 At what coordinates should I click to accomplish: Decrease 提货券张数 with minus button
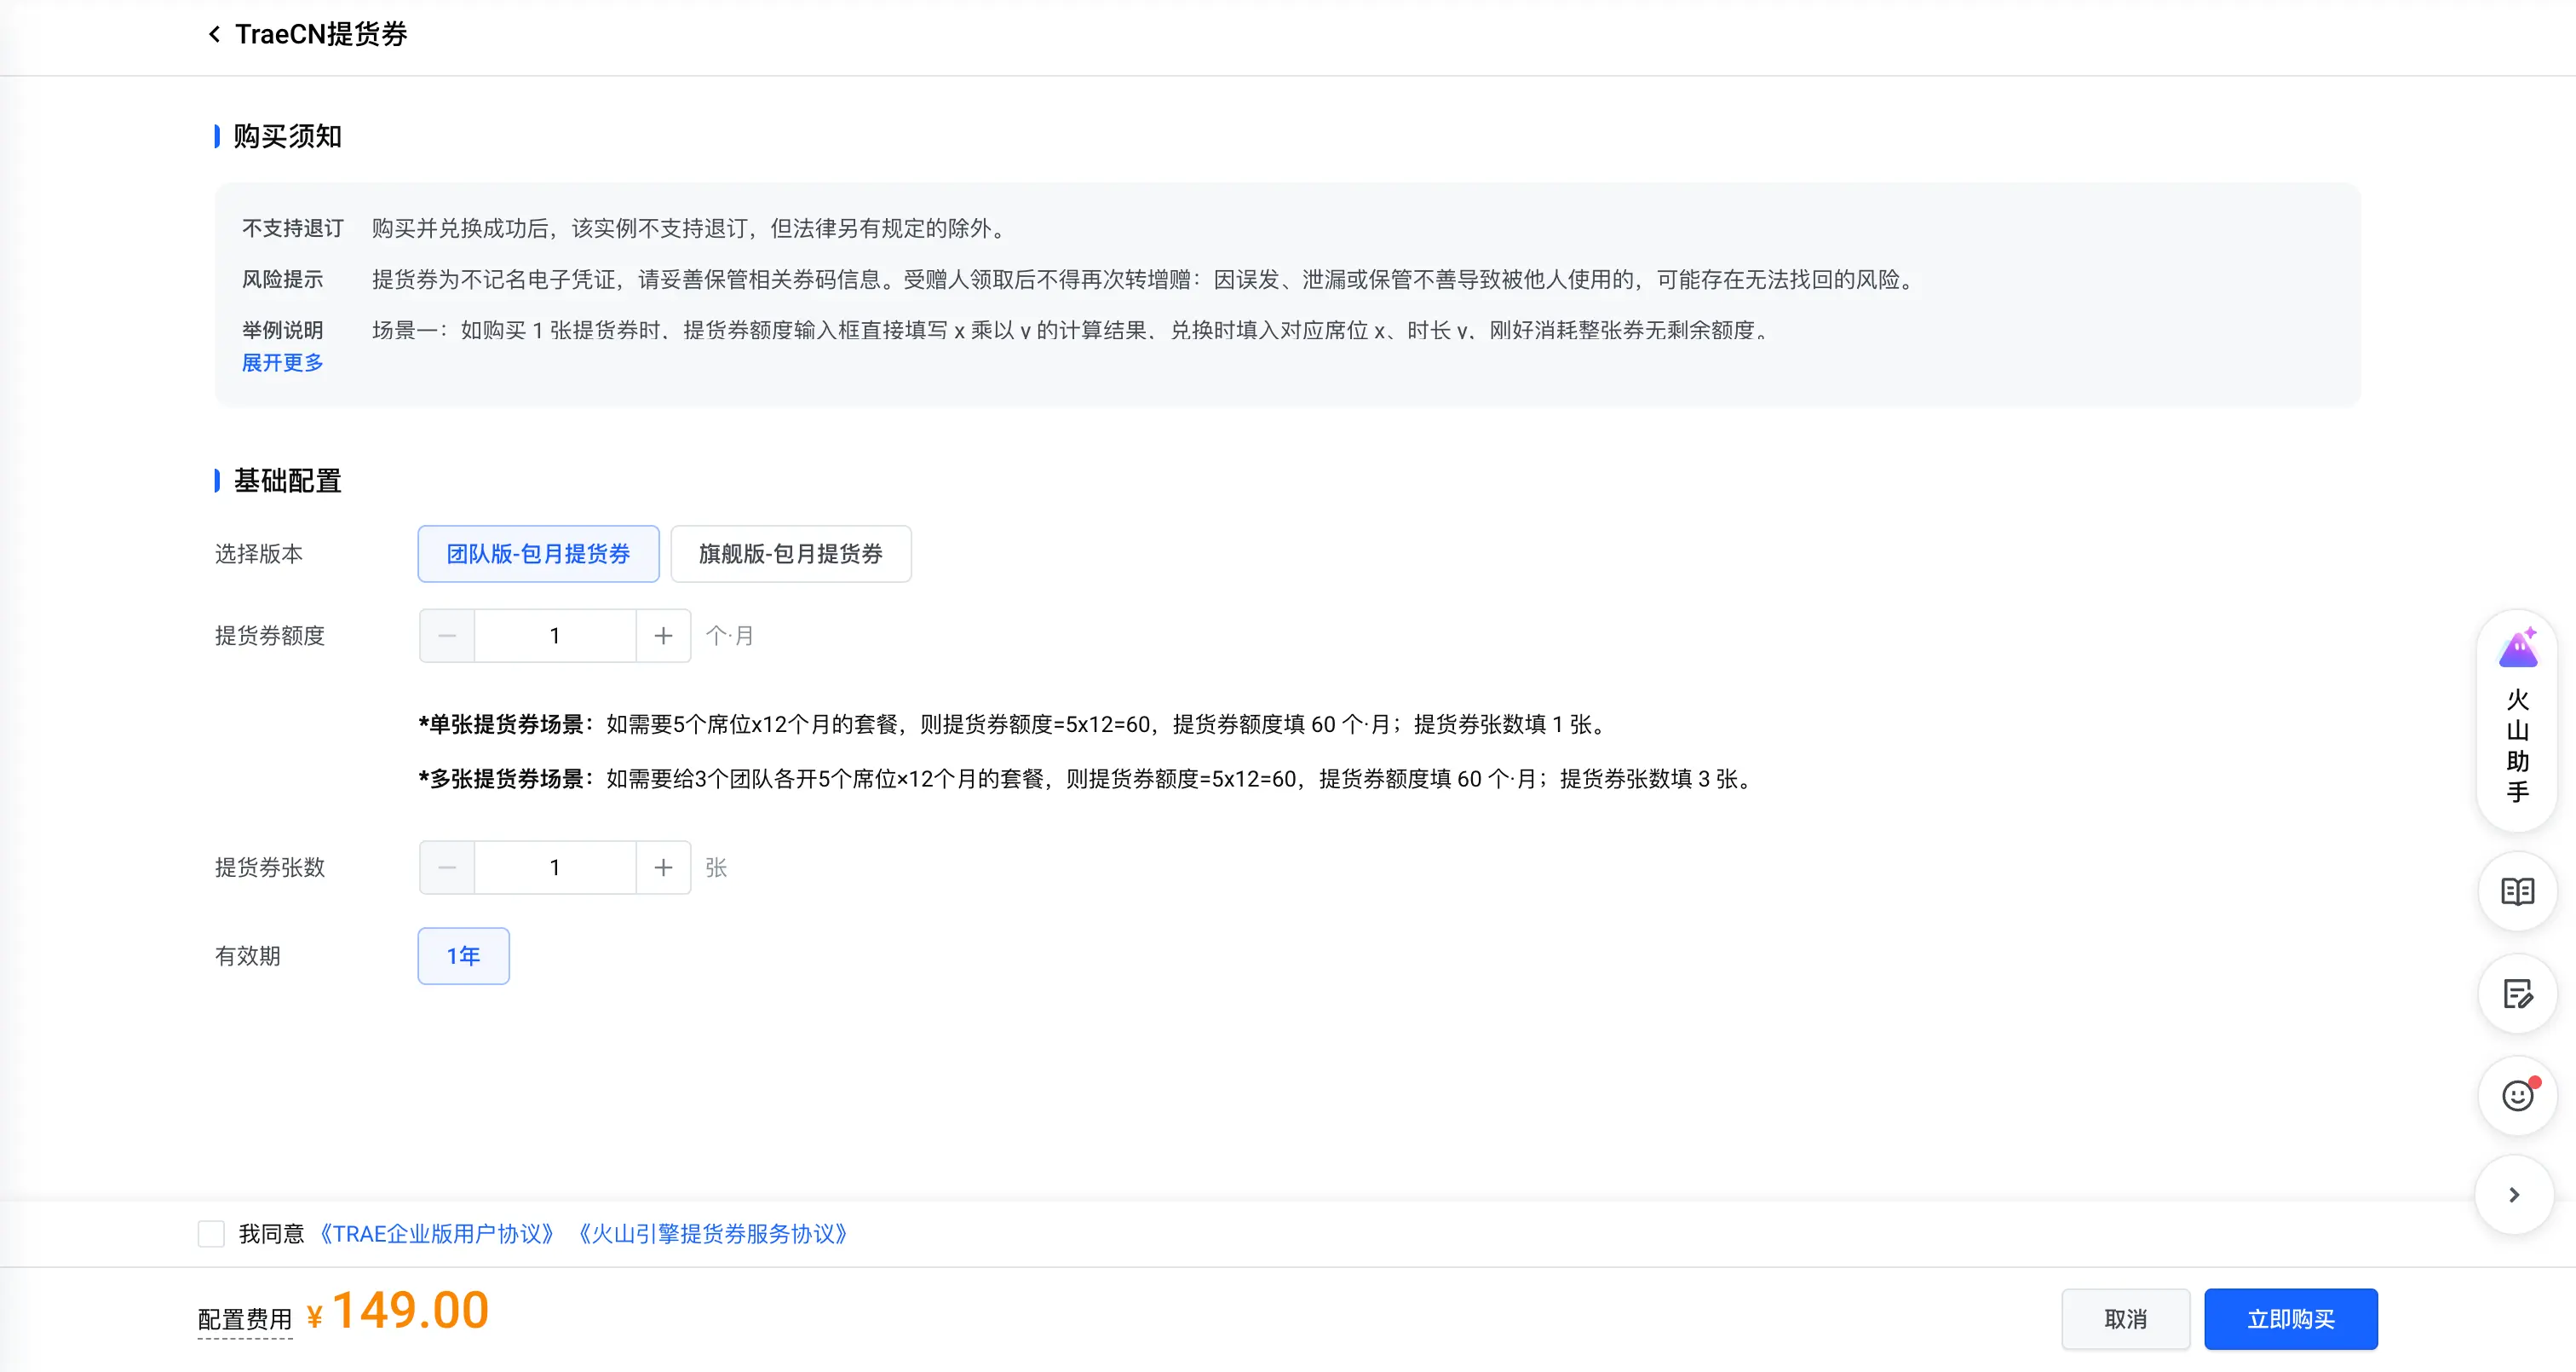(x=447, y=868)
